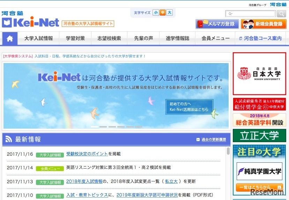Open 2019年度新設大学認可申請状況 link
Viewport: 289px width, 200px height.
[147, 195]
